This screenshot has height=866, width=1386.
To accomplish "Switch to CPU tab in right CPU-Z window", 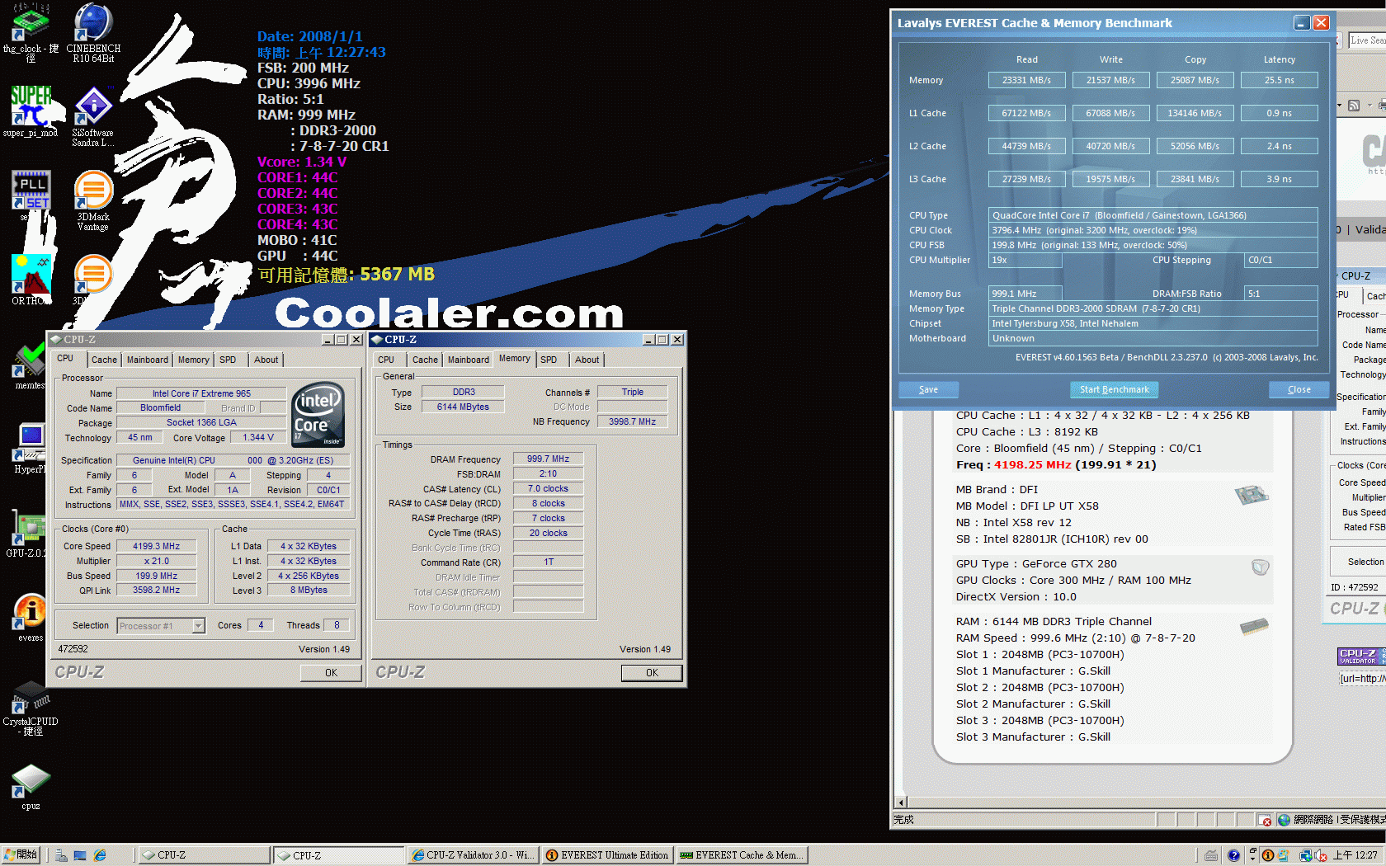I will coord(386,360).
